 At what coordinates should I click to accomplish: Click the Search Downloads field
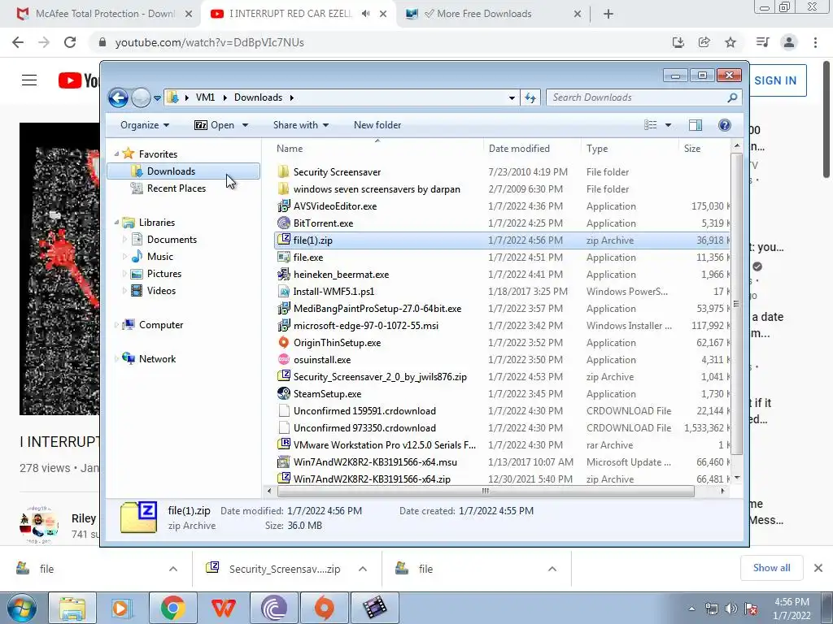pos(643,97)
